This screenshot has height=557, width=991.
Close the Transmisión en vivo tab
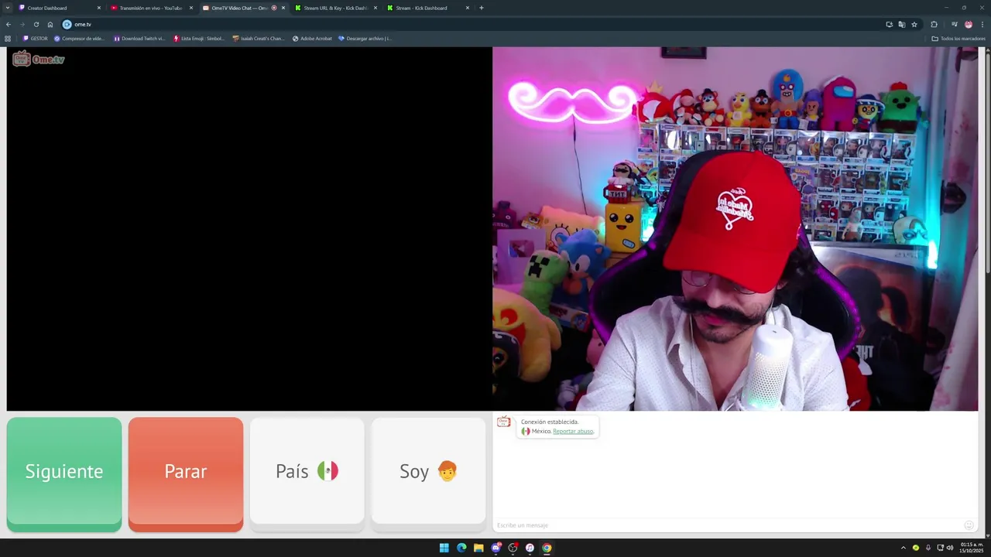tap(191, 8)
